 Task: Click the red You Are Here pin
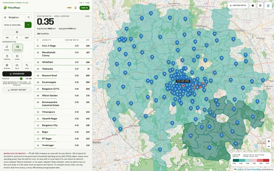183,85
